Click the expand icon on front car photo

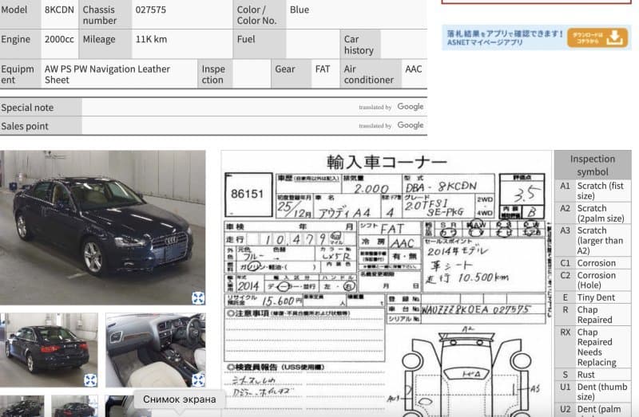pos(198,297)
